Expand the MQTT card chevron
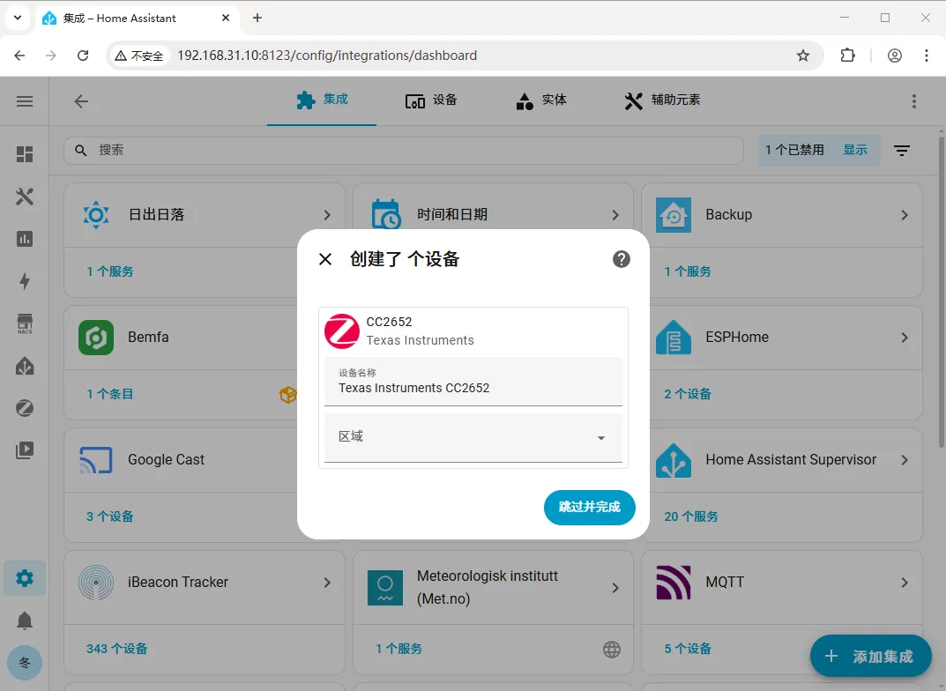 coord(905,583)
